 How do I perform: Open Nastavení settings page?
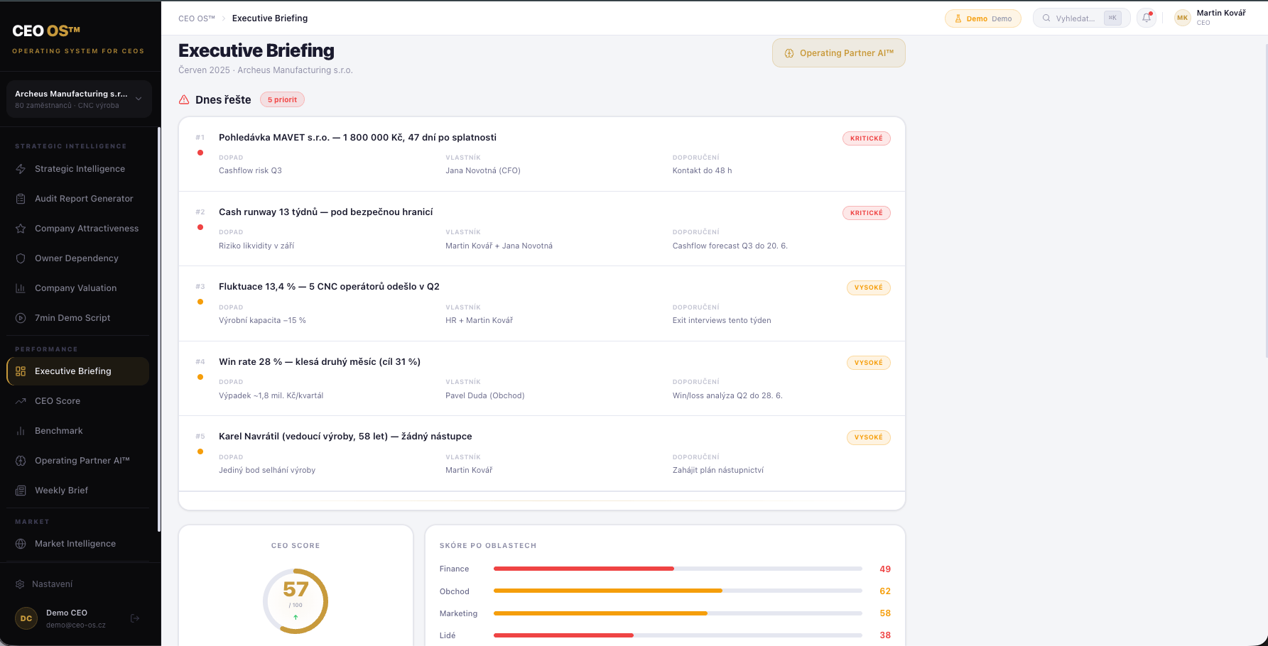78,584
